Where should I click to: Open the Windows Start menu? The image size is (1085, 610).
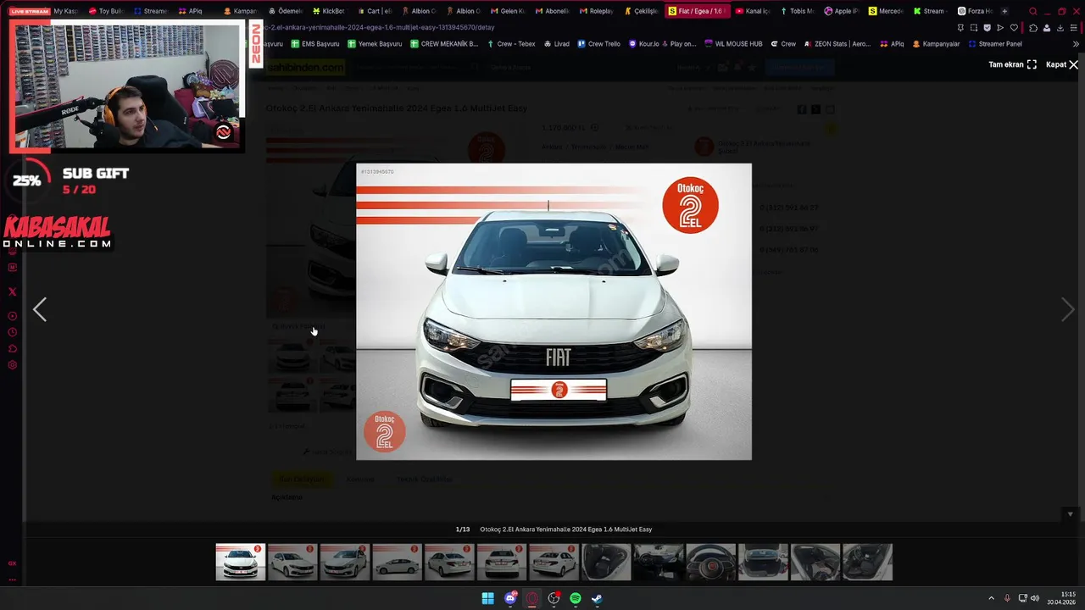click(x=488, y=598)
